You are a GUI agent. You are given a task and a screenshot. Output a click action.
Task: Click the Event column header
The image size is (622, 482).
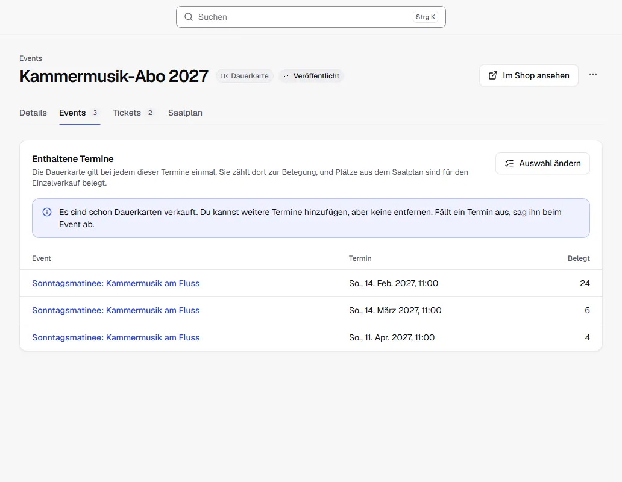(x=41, y=258)
